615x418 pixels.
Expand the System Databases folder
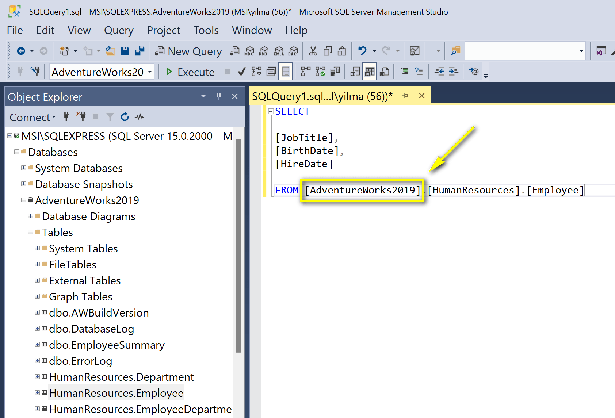pyautogui.click(x=23, y=168)
